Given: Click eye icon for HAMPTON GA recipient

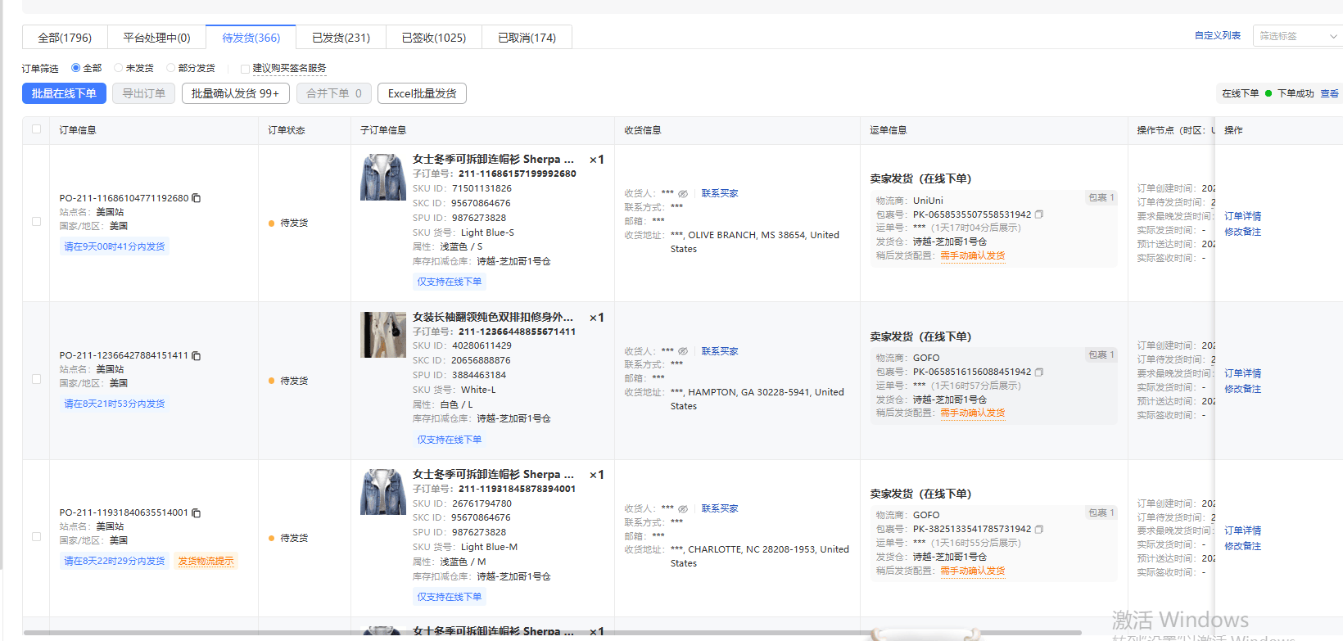Looking at the screenshot, I should point(683,351).
